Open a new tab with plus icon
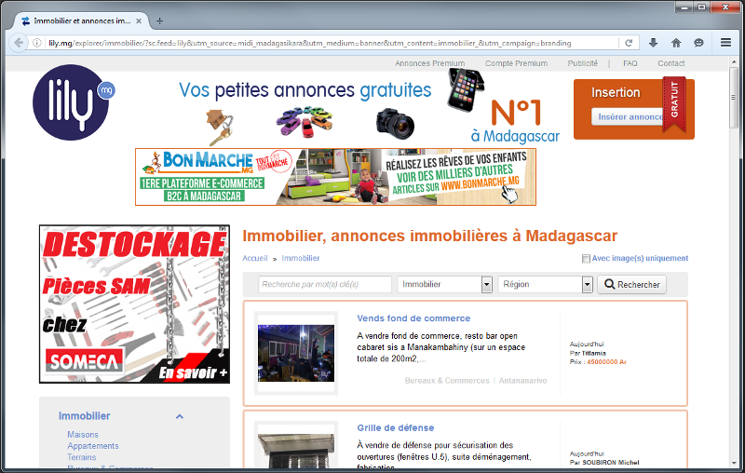The width and height of the screenshot is (745, 473). tap(159, 20)
